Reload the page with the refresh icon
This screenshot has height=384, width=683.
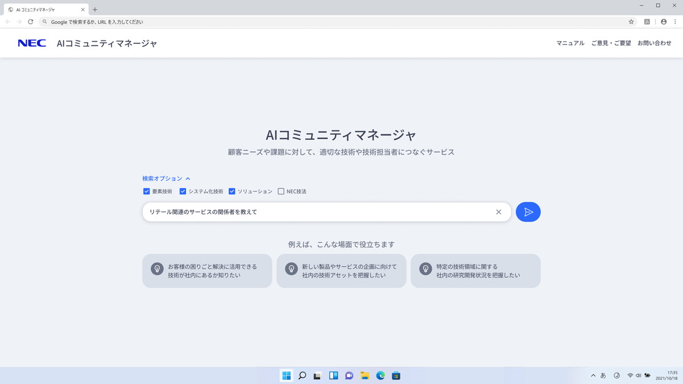point(30,22)
